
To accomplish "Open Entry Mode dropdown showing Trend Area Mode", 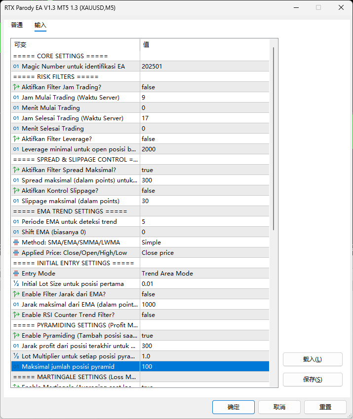I will coord(204,274).
